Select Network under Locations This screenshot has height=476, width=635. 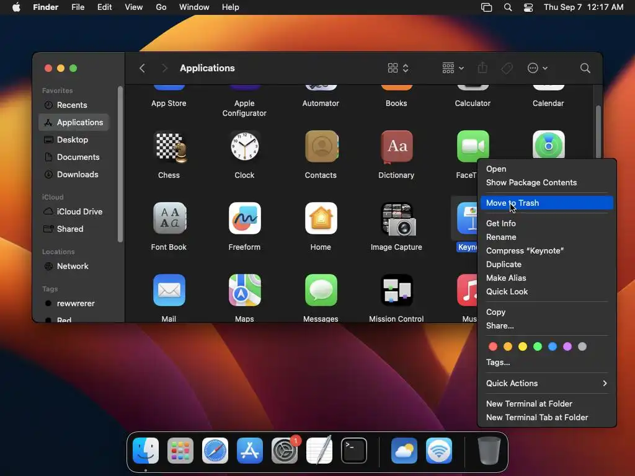pos(74,267)
